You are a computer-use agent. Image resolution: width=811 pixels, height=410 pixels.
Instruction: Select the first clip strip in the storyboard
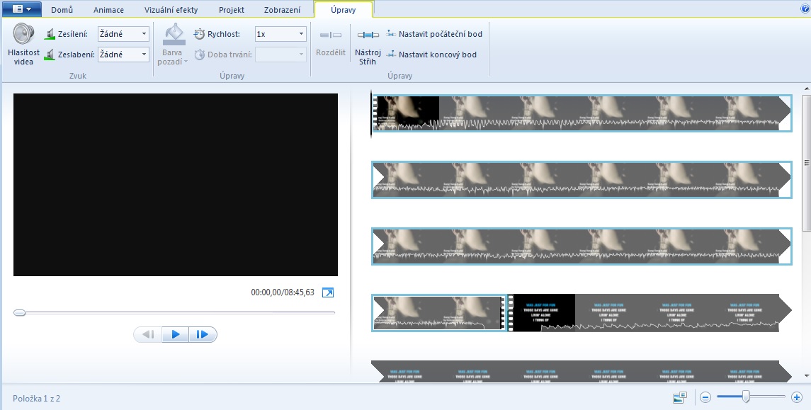[x=582, y=113]
